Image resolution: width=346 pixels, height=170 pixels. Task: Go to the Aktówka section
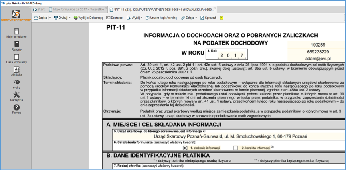[16, 71]
